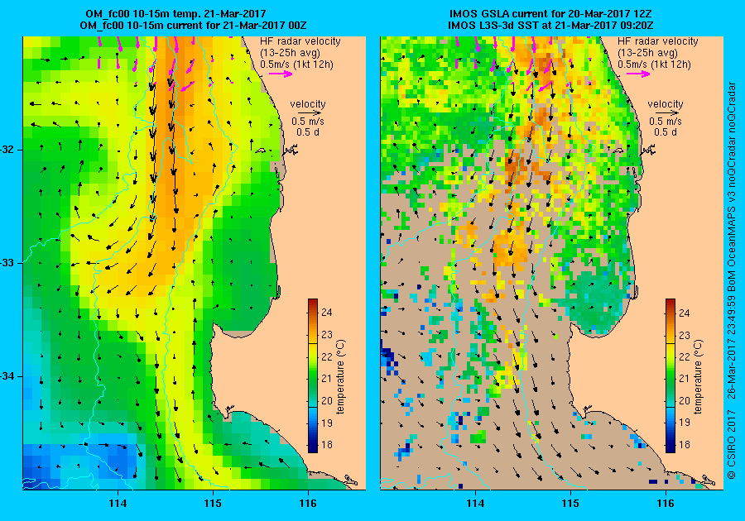Select title 'OM_fc00 10-15m current for 21-Mar-2017 00Z'
The width and height of the screenshot is (745, 521).
[x=193, y=25]
